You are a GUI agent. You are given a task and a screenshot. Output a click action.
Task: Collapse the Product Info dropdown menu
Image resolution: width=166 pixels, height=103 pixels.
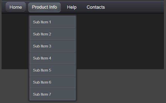[44, 7]
